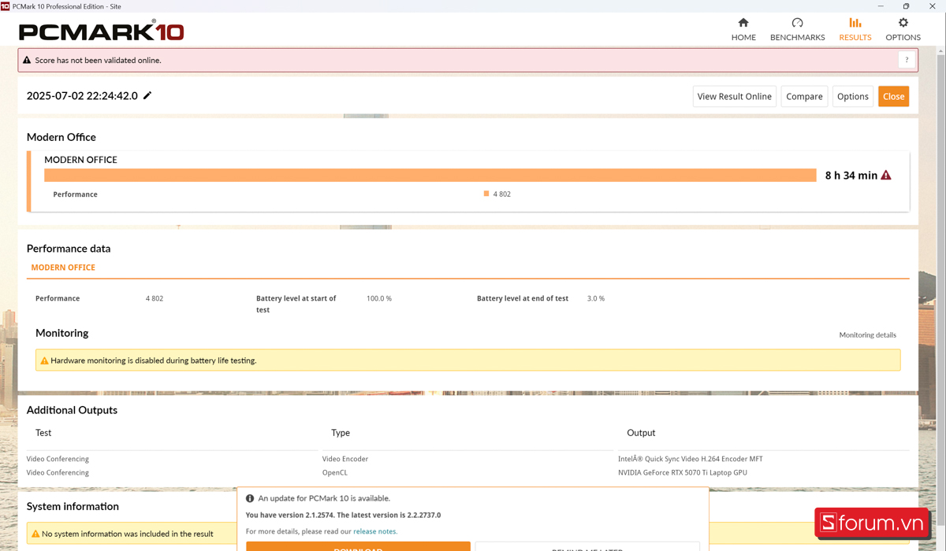The height and width of the screenshot is (551, 946).
Task: Close the result with orange Close button
Action: coord(893,96)
